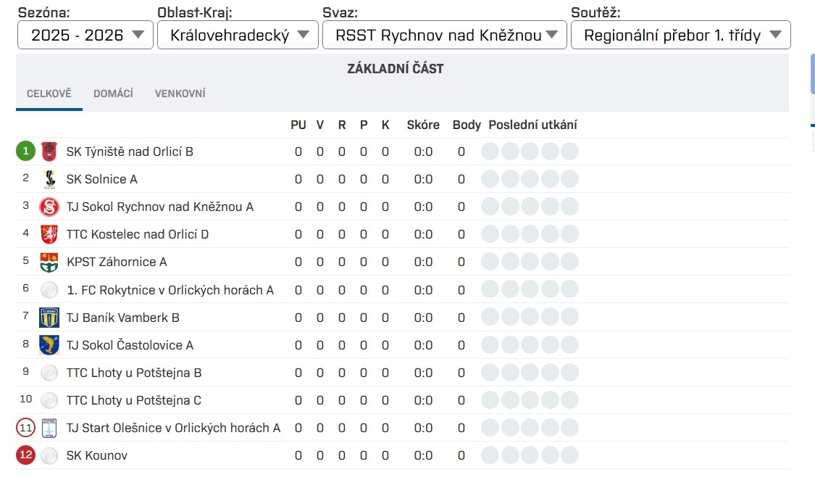Click TJ Start Olešnice team logo
The width and height of the screenshot is (815, 488).
(49, 428)
